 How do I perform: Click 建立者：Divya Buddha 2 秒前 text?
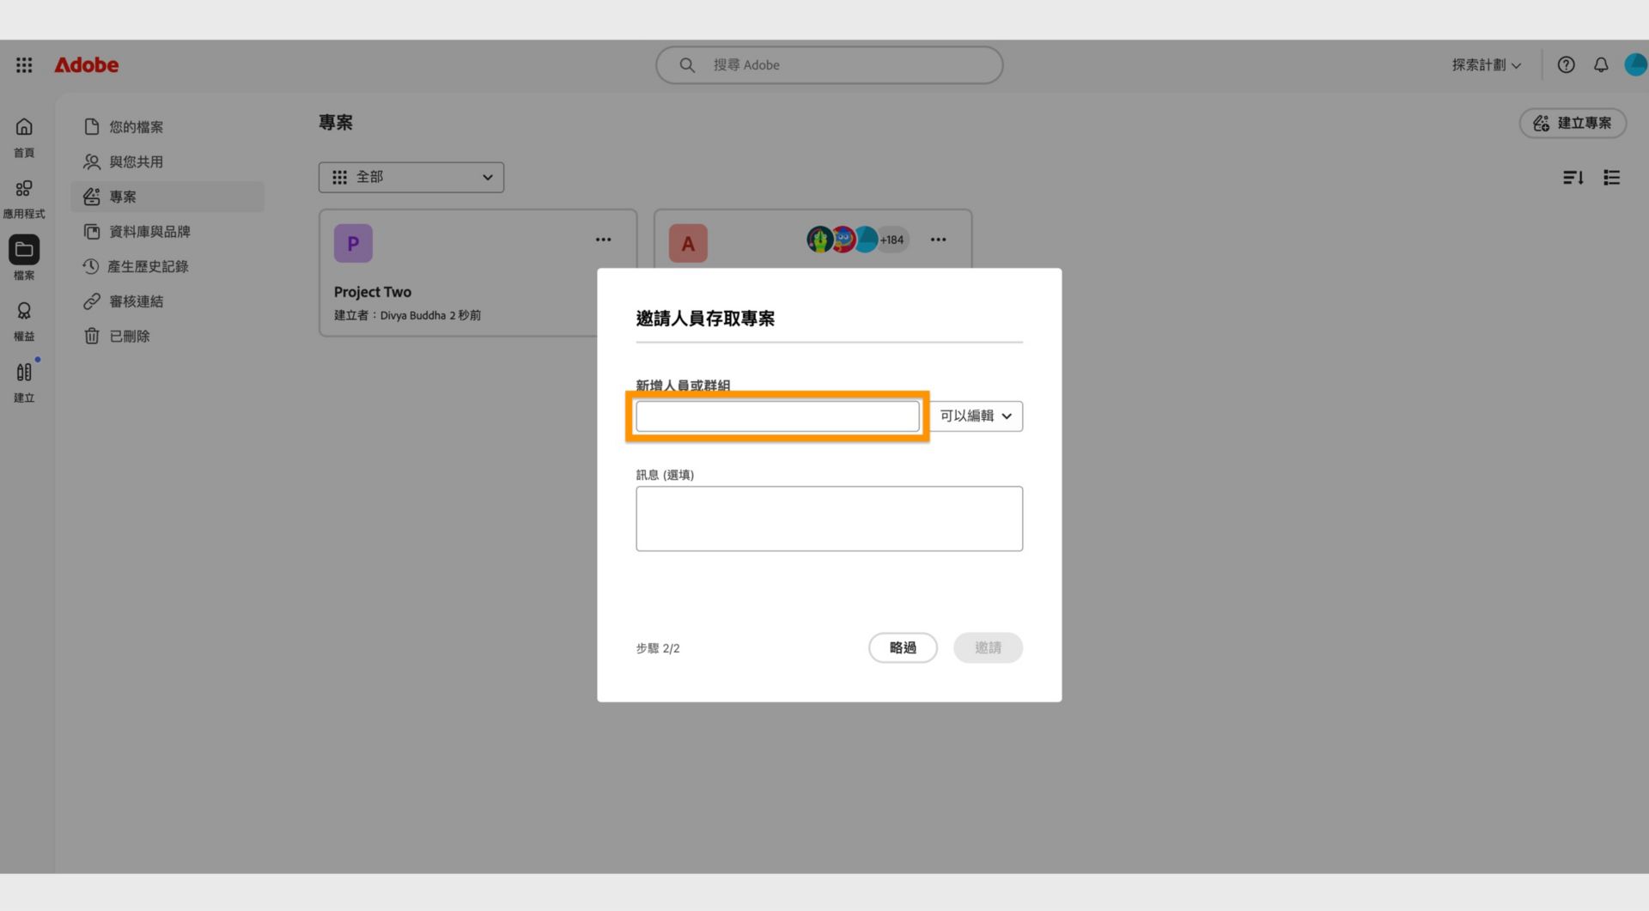point(407,315)
